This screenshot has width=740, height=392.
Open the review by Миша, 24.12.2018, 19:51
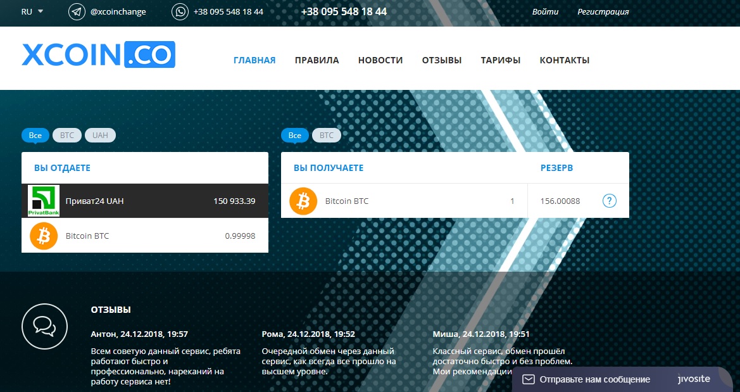point(481,334)
